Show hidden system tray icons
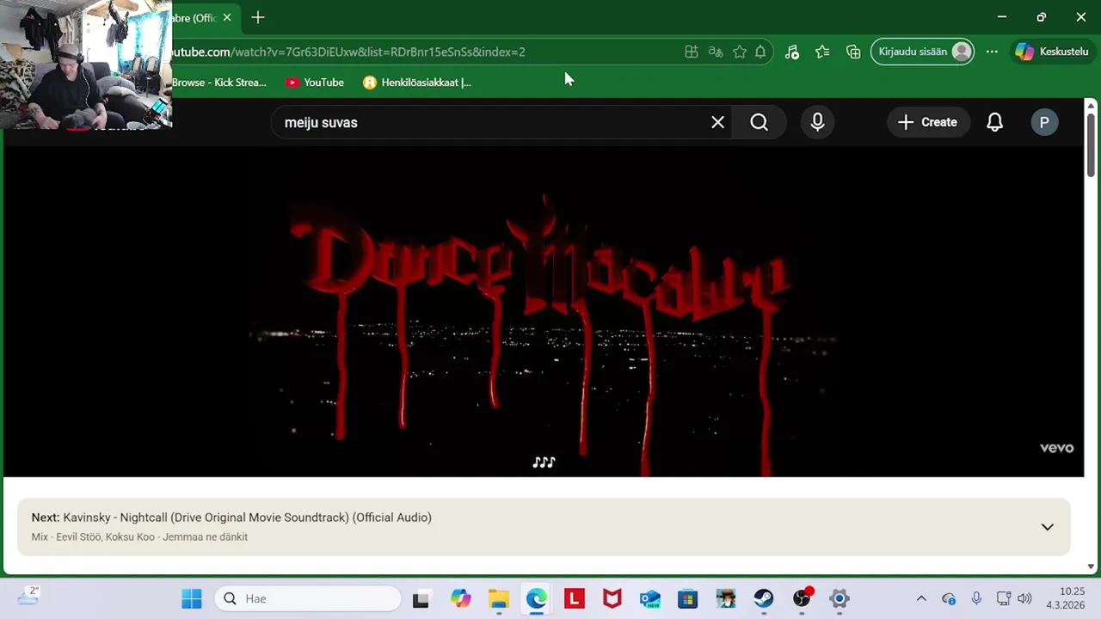Screen dimensions: 1101x619 tap(921, 598)
